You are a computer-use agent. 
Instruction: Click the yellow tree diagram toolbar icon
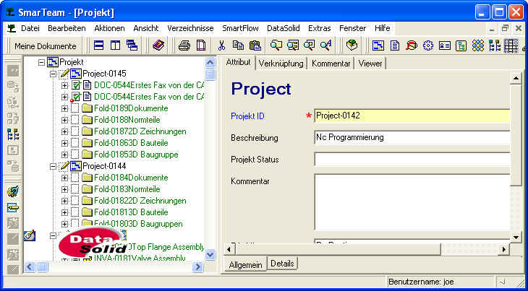click(x=461, y=45)
